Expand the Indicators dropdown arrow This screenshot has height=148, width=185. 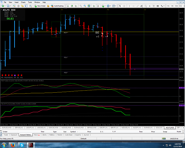pos(105,6)
